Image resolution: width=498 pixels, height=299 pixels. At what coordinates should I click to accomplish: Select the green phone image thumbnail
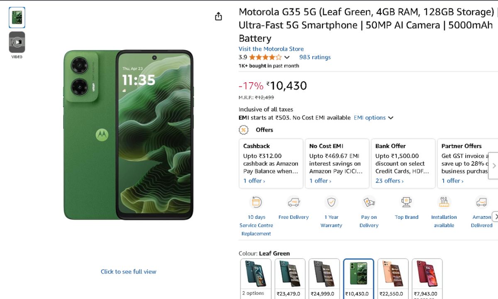17,17
